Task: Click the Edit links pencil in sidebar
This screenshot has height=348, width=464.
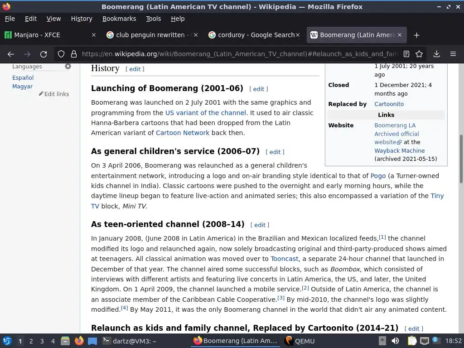Action: 54,94
